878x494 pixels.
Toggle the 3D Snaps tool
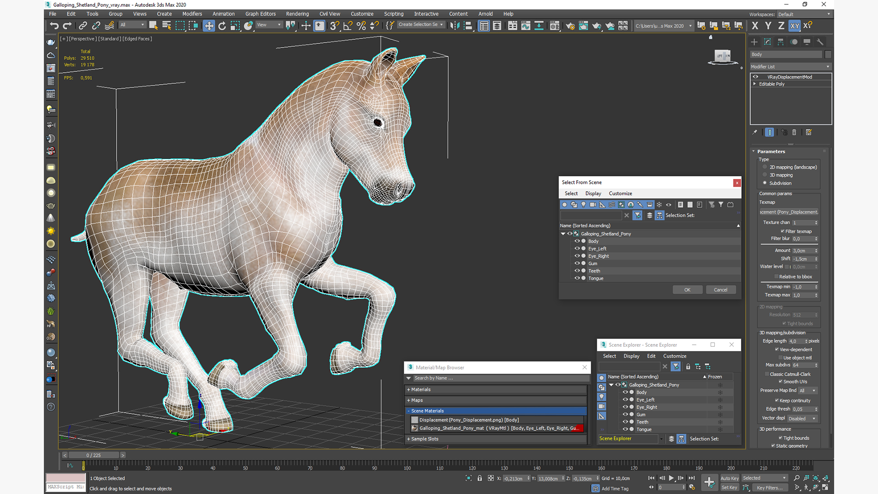point(334,26)
